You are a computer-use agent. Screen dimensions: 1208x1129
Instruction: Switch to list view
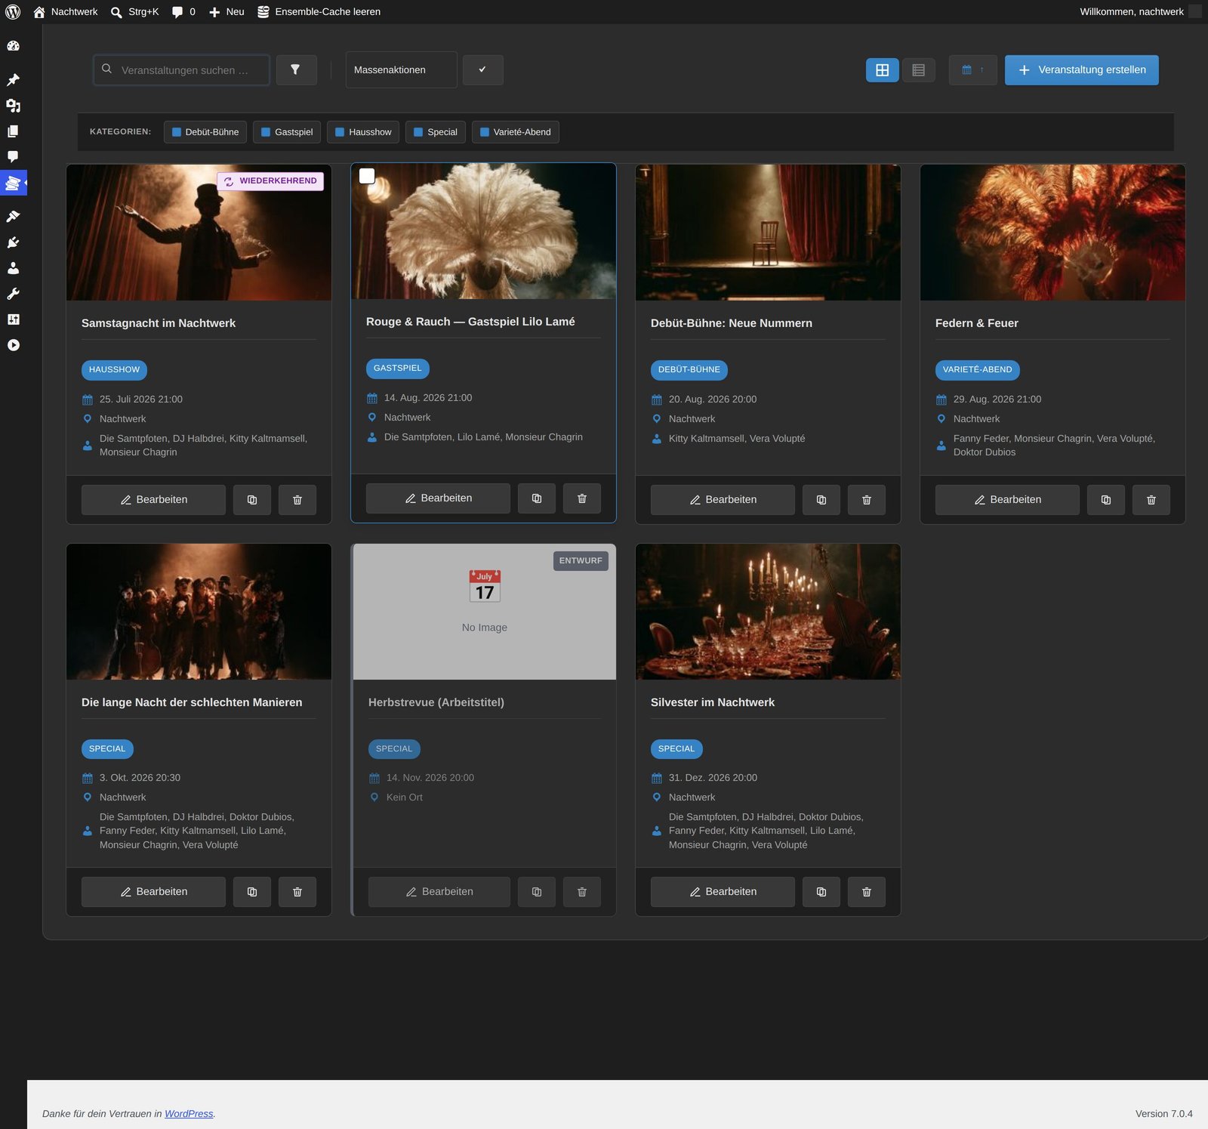click(x=919, y=70)
